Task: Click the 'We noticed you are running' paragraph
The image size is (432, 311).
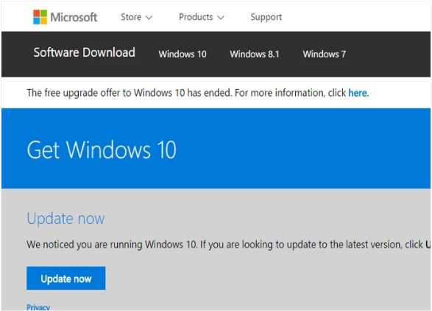Action: [x=228, y=245]
